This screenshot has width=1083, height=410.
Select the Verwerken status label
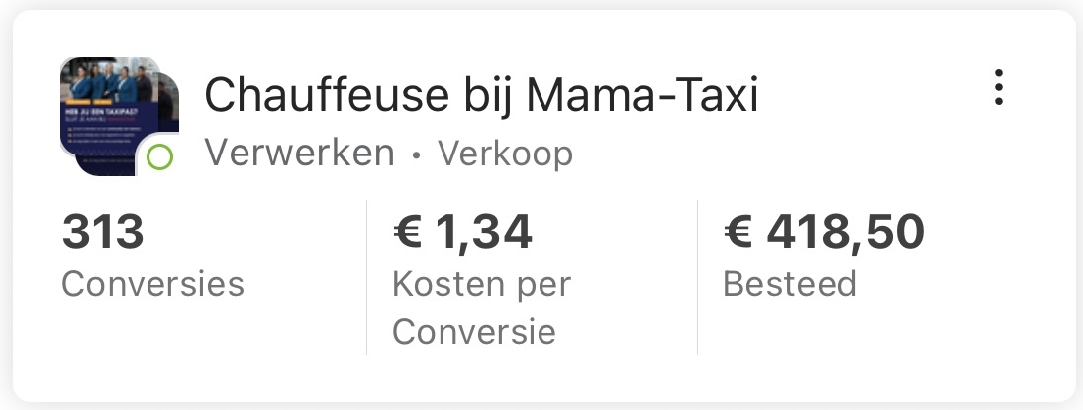pos(299,154)
